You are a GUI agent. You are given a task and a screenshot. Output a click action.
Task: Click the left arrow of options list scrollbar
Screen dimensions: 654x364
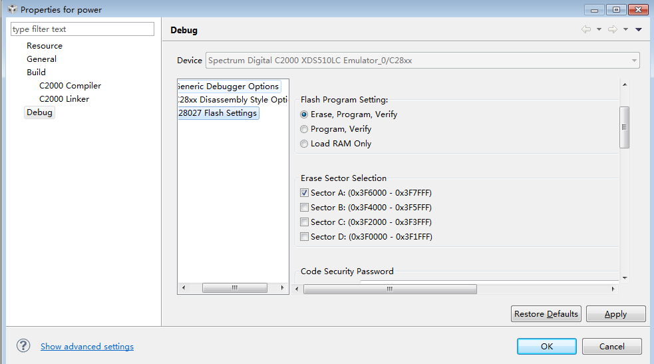184,287
